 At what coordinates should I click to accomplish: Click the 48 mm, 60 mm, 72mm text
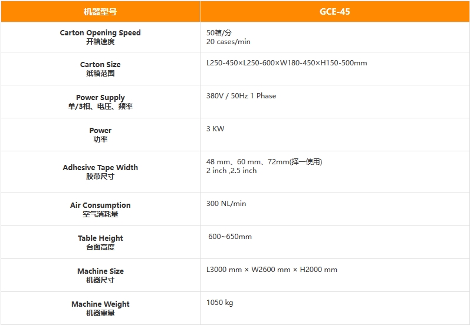264,162
